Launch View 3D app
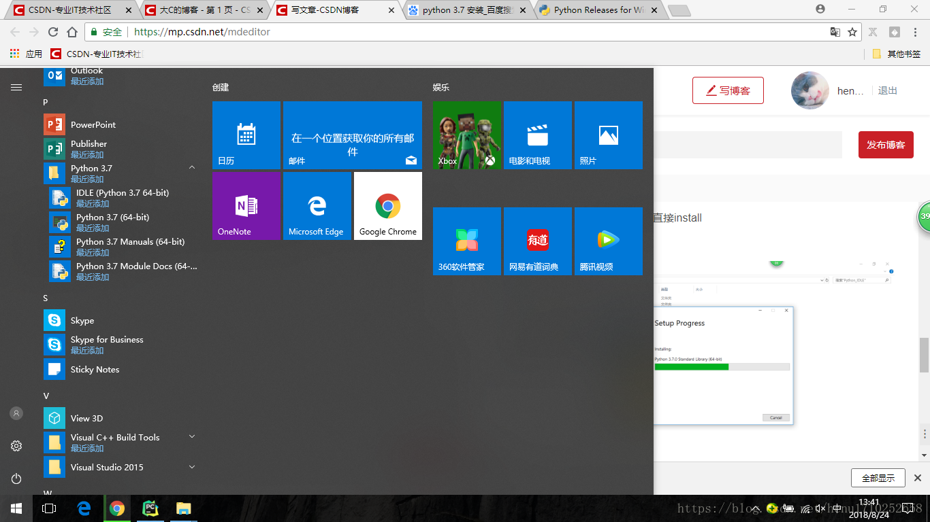The height and width of the screenshot is (522, 930). point(121,418)
